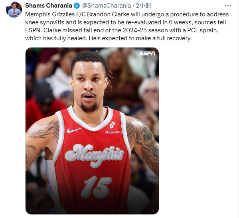Open Shams Charania's profile avatar
239x218 pixels.
[14, 10]
